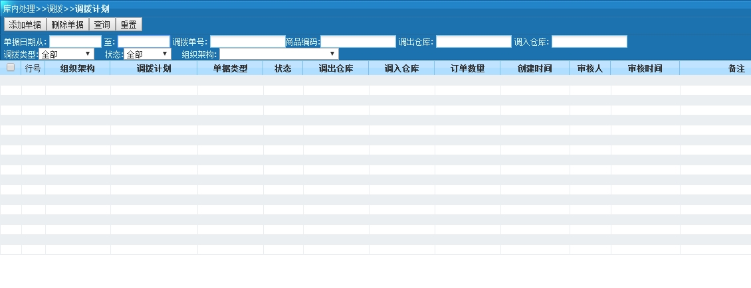Screen dimensions: 751x288
Task: Toggle the select-all checkbox in table header
Action: coord(11,68)
